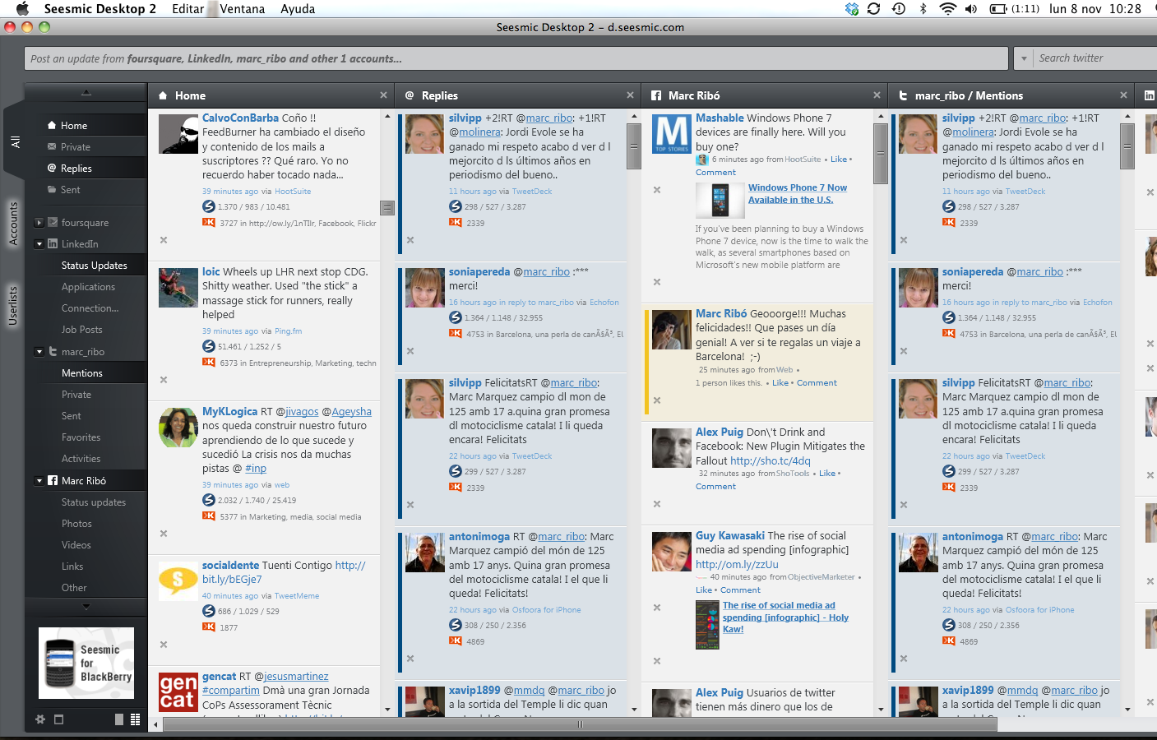Open Windows Phone 7 Now Available link
The width and height of the screenshot is (1157, 740).
pyautogui.click(x=797, y=193)
